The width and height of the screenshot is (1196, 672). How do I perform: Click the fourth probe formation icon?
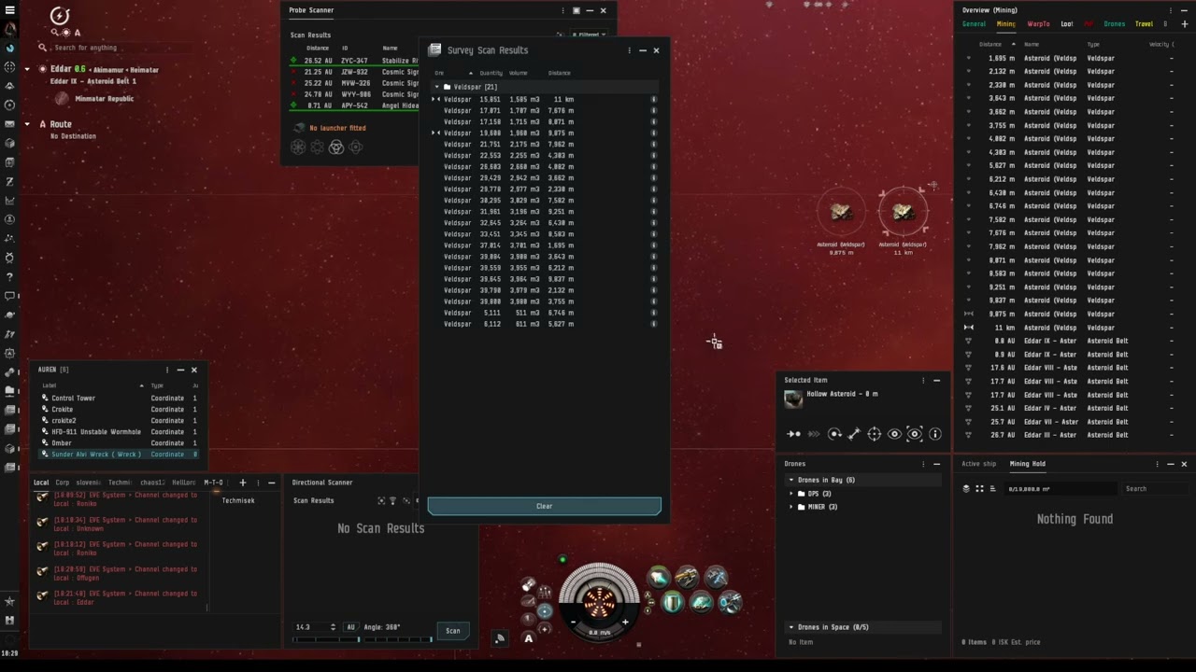tap(355, 147)
